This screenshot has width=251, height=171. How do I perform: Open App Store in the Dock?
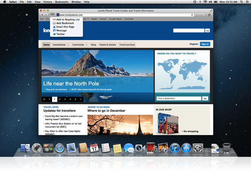pyautogui.click(x=186, y=148)
